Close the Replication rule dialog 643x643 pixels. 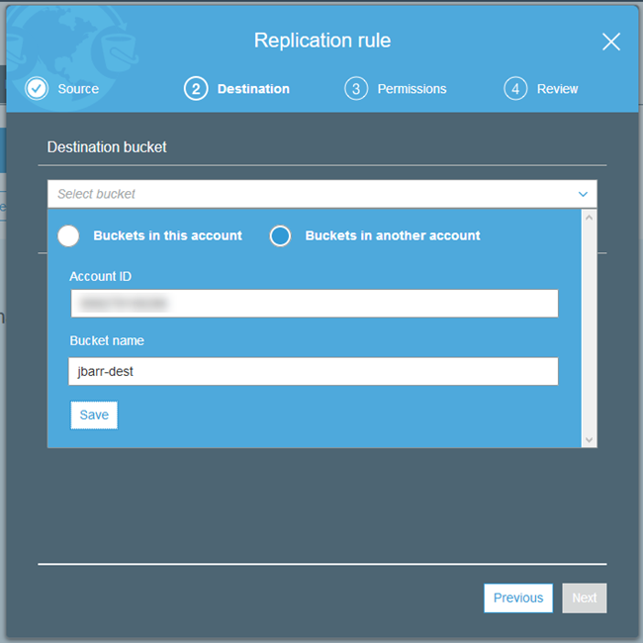pos(611,42)
